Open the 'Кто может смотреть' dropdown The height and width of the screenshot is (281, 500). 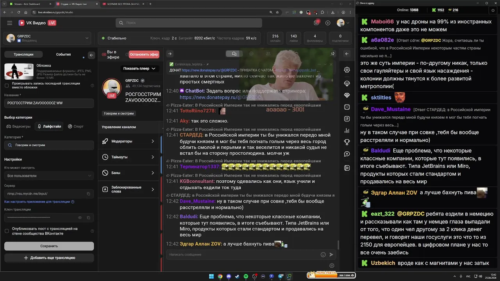pos(49,176)
